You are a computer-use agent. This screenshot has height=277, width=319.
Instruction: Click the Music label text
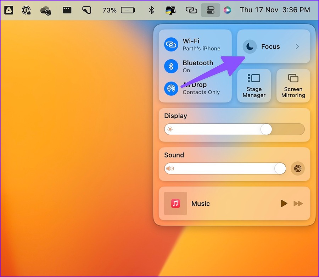[201, 204]
